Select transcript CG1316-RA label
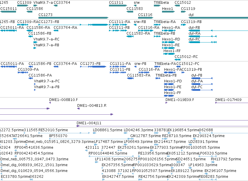This screenshot has width=248, height=181. (149, 27)
